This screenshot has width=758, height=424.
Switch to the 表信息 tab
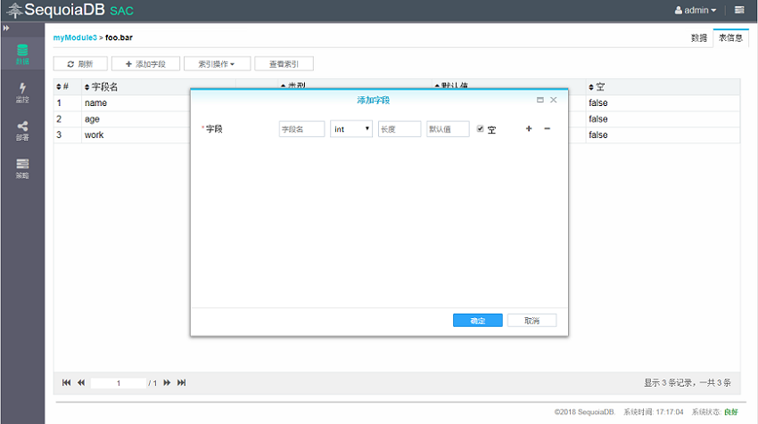[x=731, y=38]
